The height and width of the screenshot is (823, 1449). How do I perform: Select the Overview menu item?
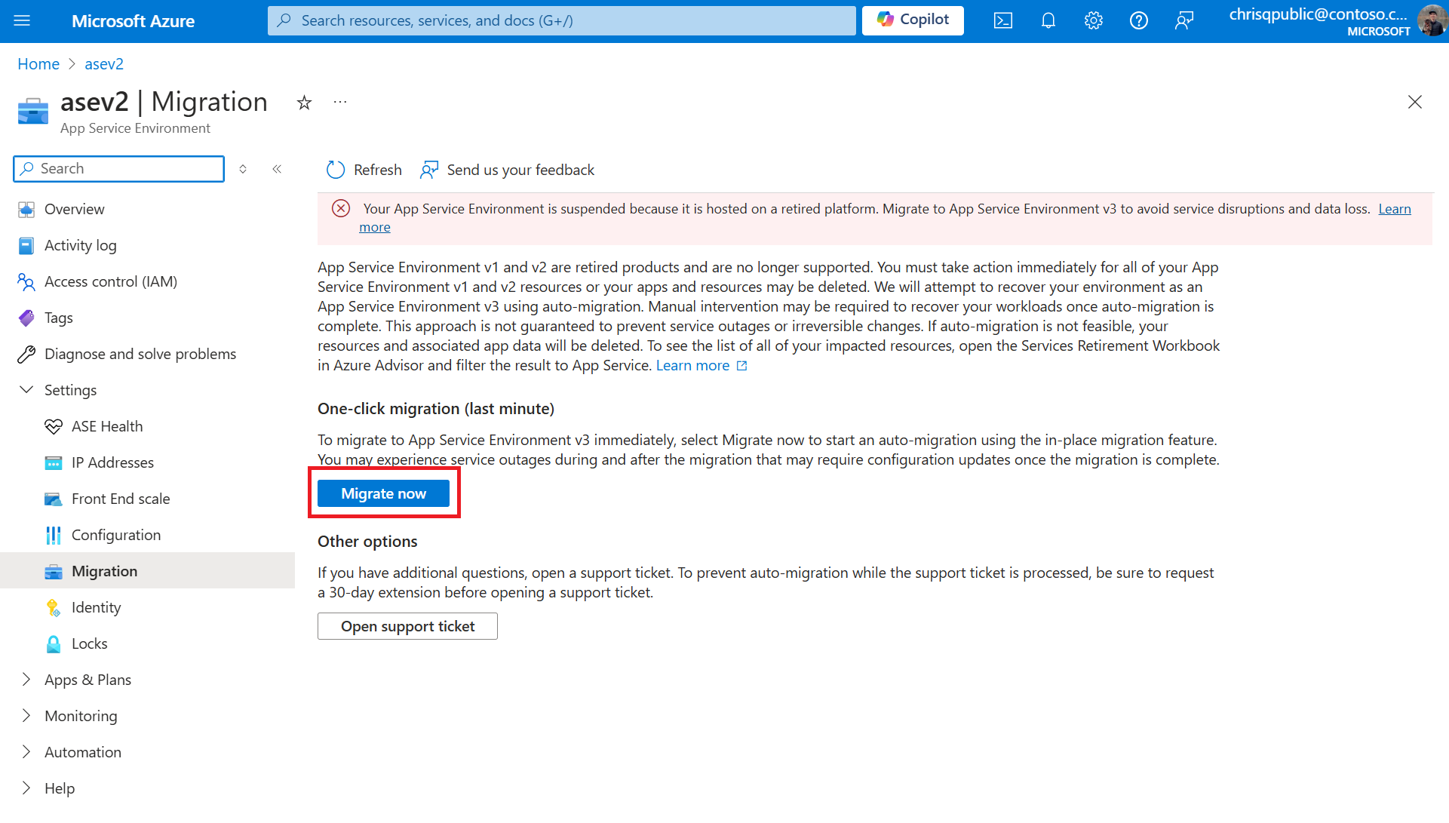(74, 208)
